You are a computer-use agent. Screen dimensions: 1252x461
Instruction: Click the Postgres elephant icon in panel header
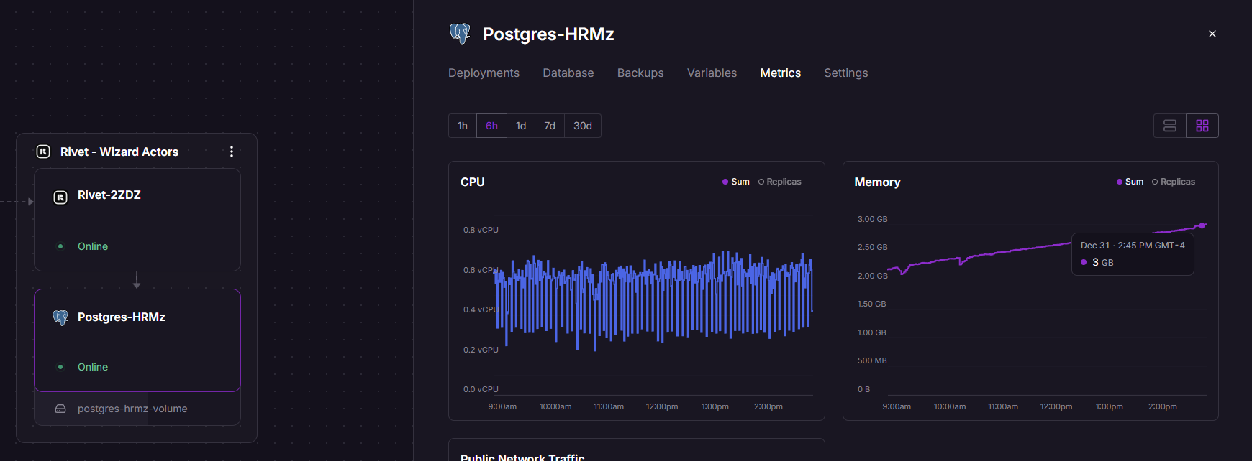(x=460, y=34)
